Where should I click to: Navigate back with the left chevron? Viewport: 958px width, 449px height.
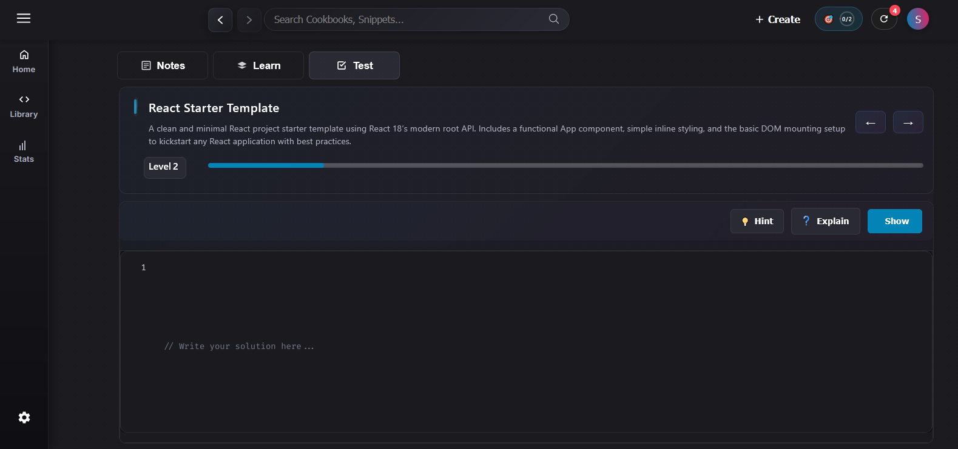(x=220, y=20)
